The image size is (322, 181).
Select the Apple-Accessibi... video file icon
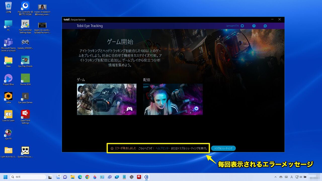pos(42,28)
